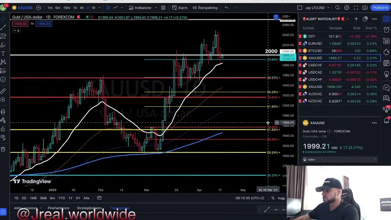This screenshot has width=391, height=220.
Task: Set the Alla date range
Action: (x=86, y=198)
